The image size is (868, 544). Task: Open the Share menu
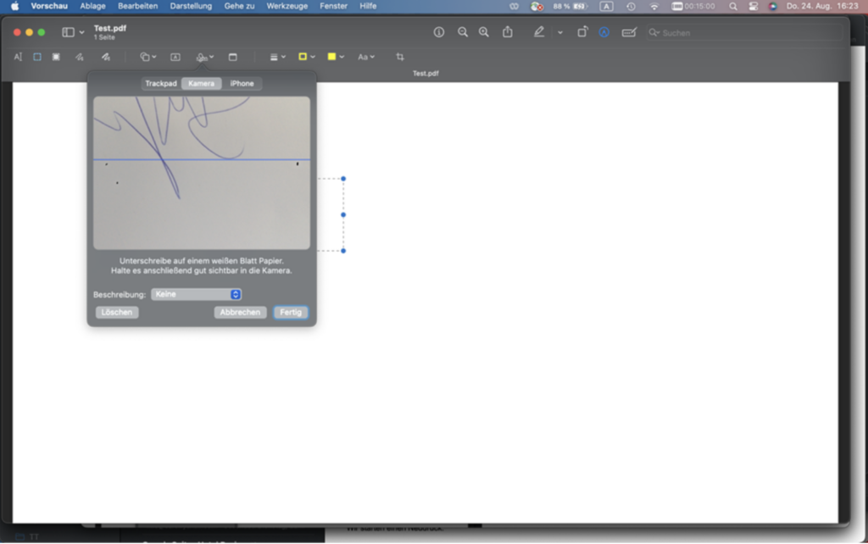coord(508,32)
